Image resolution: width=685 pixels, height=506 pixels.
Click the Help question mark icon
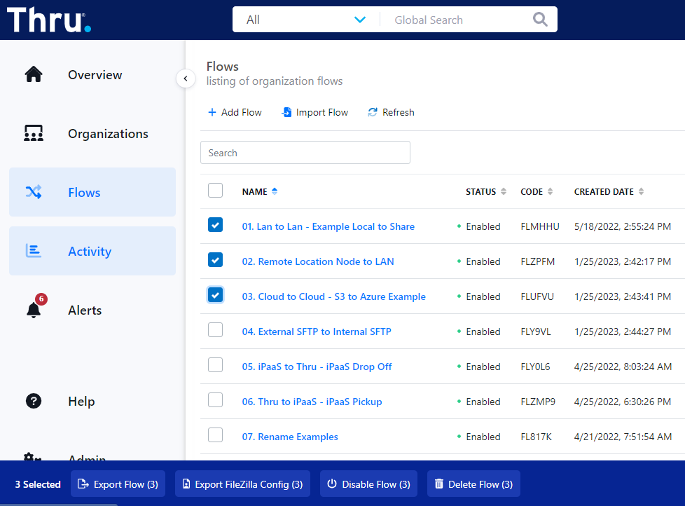34,402
